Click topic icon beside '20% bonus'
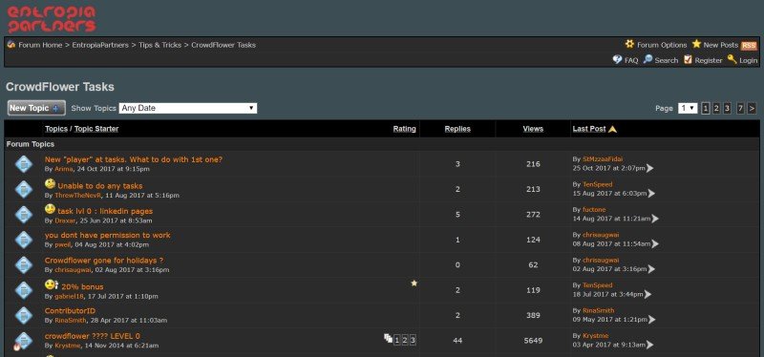 point(23,290)
